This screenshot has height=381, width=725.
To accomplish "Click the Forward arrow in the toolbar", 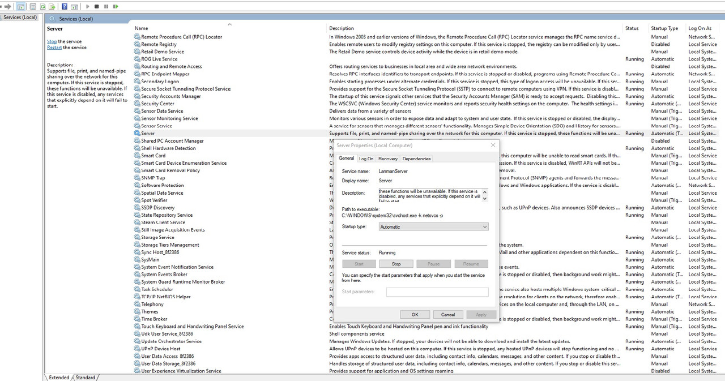I will (x=7, y=6).
